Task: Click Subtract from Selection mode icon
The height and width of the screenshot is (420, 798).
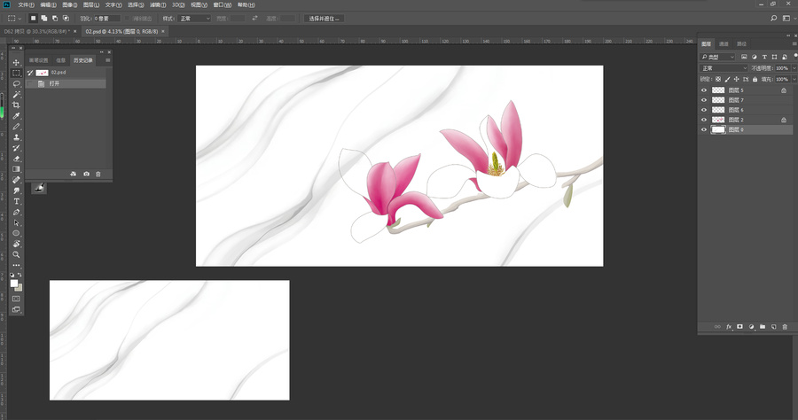Action: point(55,19)
